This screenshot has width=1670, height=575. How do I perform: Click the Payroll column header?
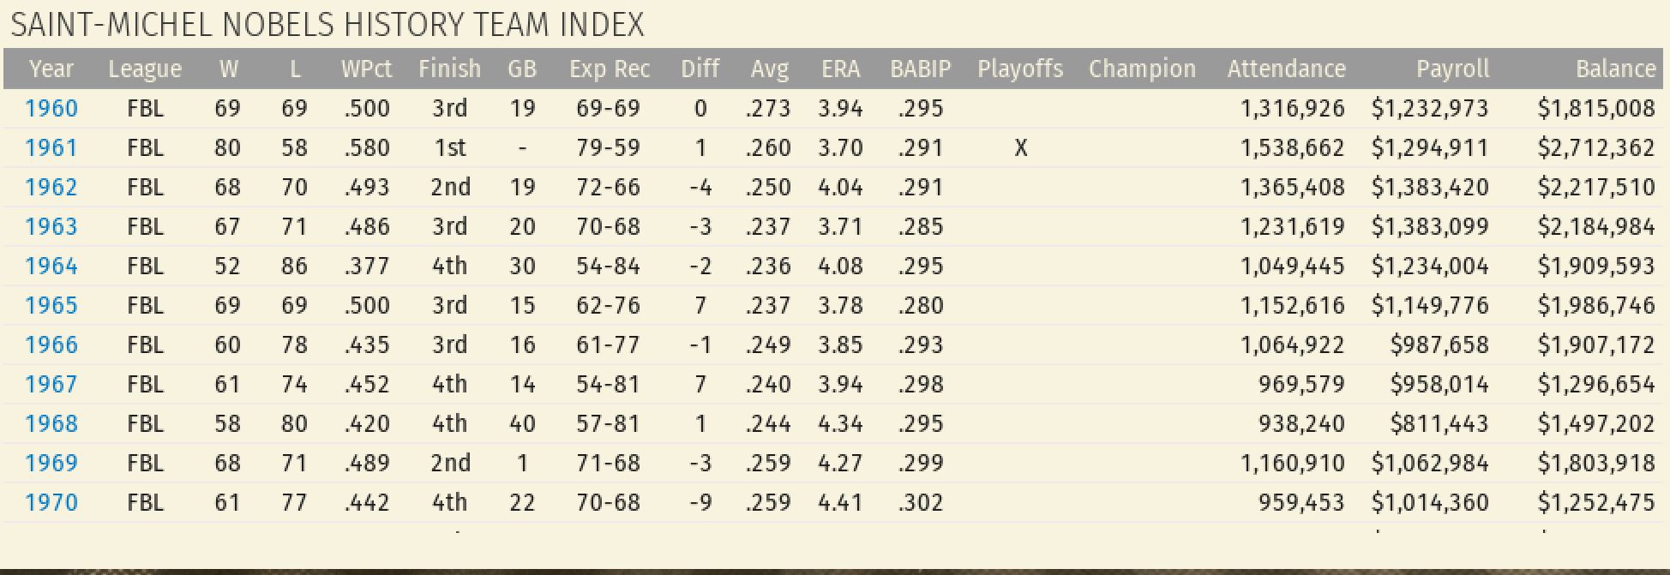(1452, 69)
